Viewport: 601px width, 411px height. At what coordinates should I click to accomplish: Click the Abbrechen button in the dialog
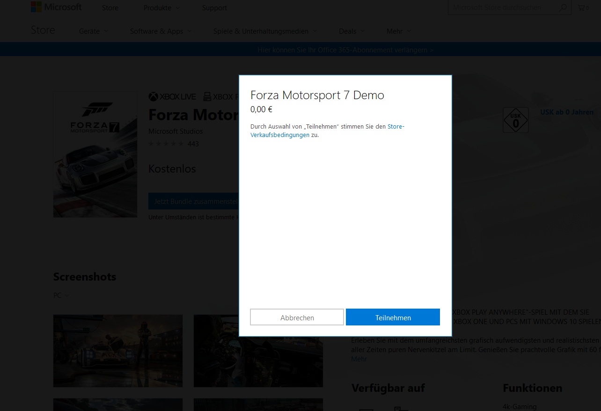tap(297, 317)
